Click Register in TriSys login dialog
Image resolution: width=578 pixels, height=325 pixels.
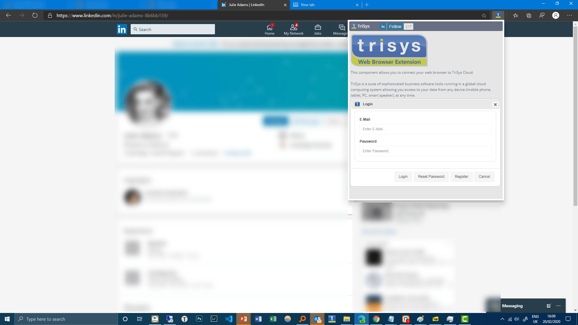(461, 176)
